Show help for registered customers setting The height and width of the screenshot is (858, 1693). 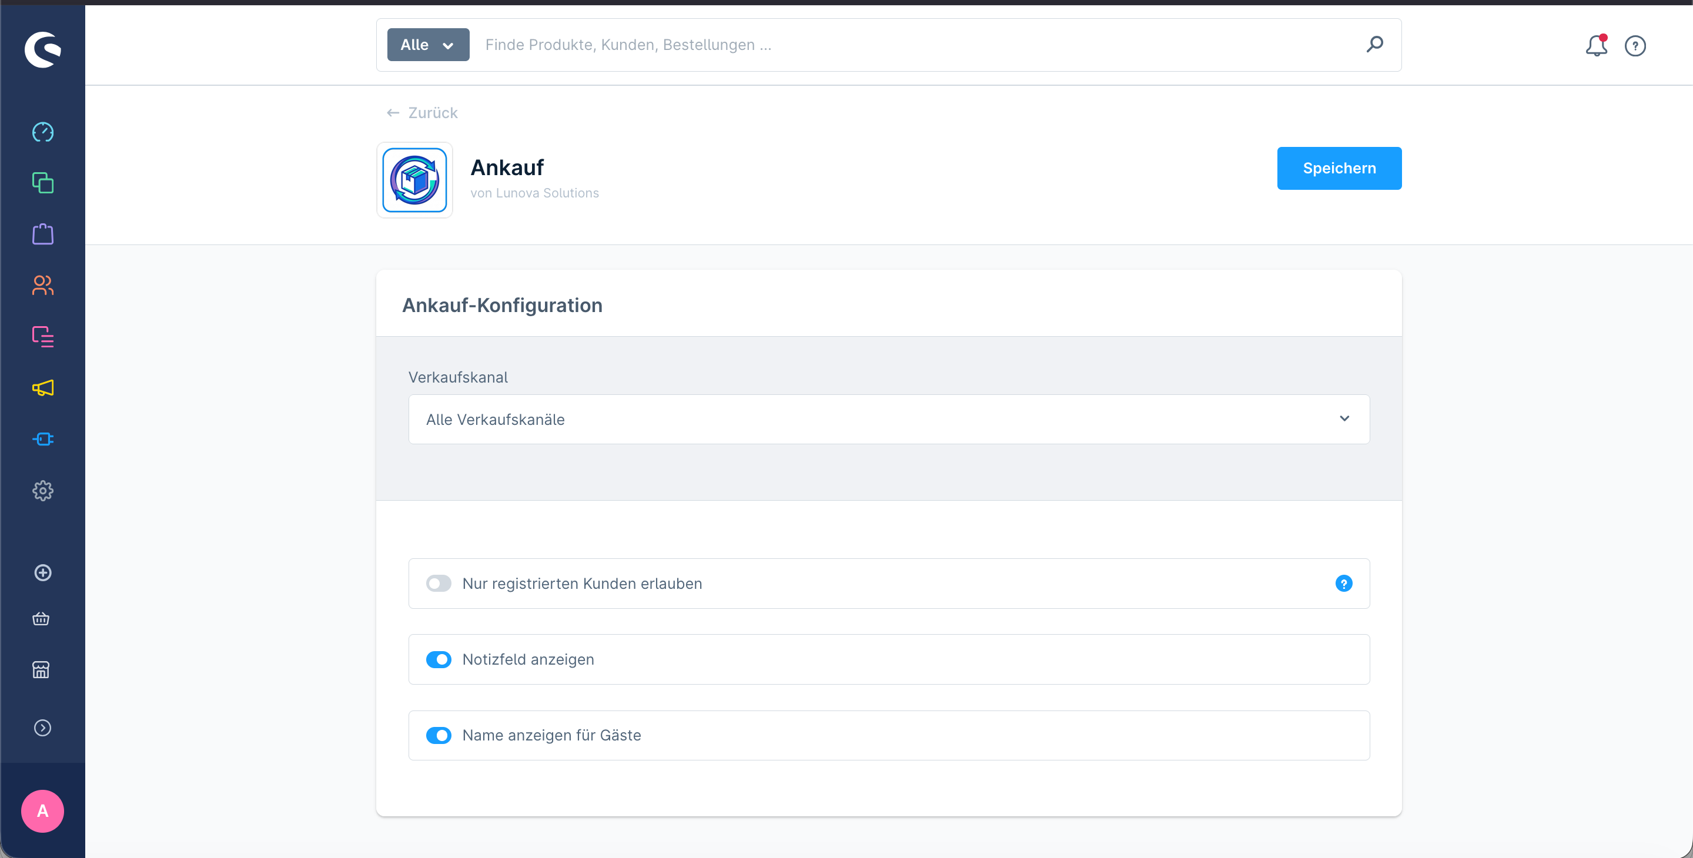point(1344,584)
